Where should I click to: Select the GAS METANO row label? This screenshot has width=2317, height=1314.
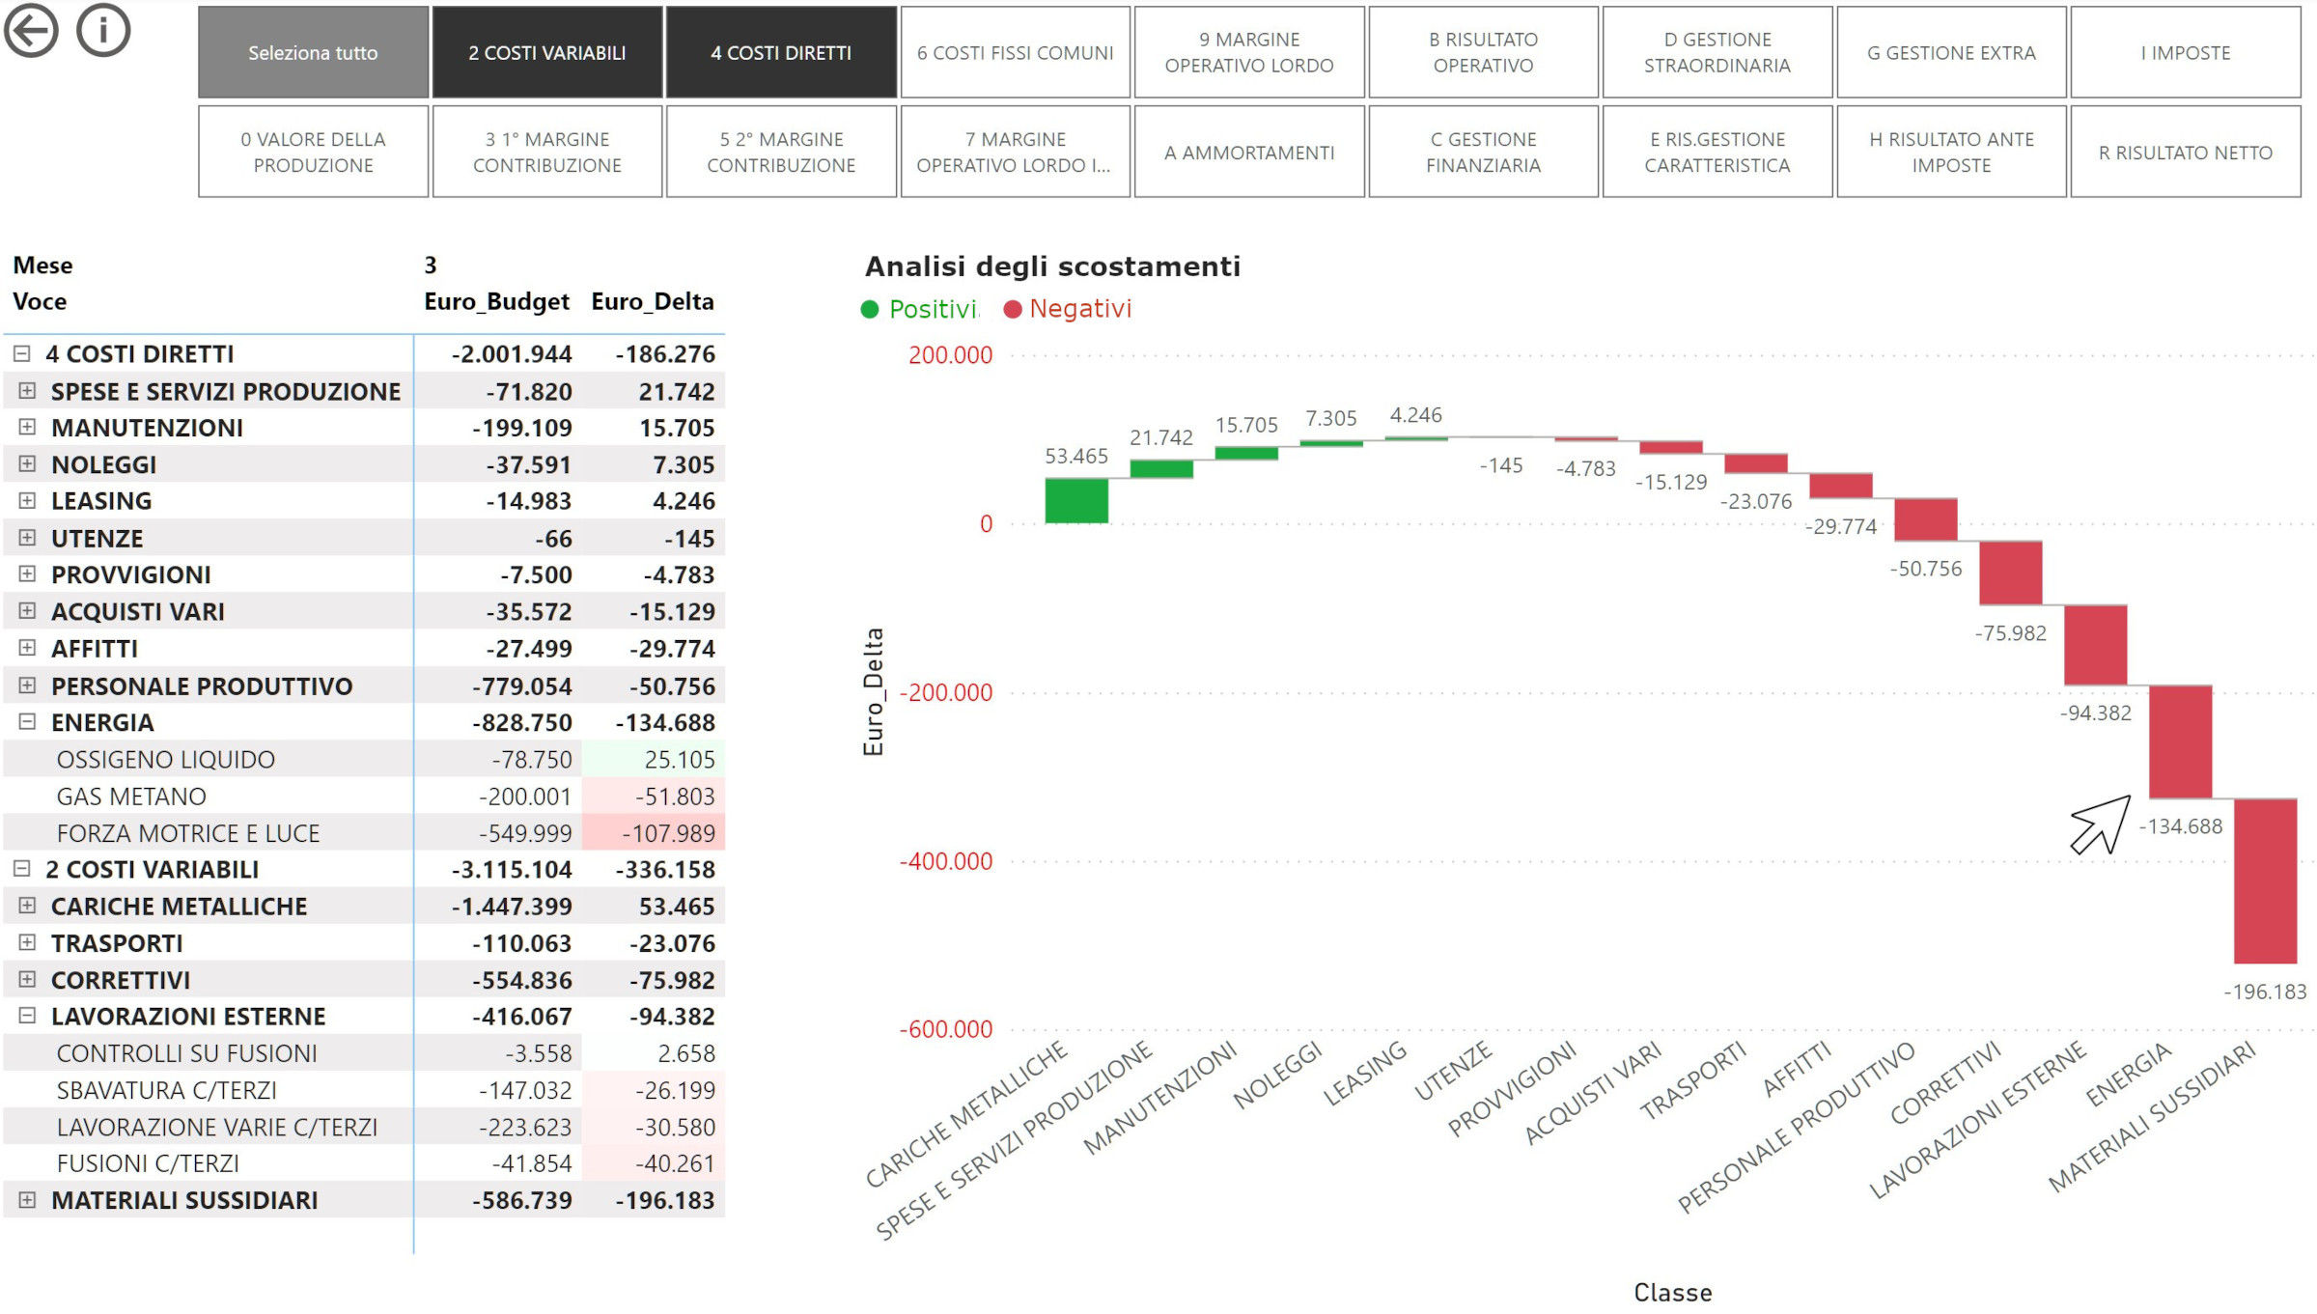click(131, 797)
